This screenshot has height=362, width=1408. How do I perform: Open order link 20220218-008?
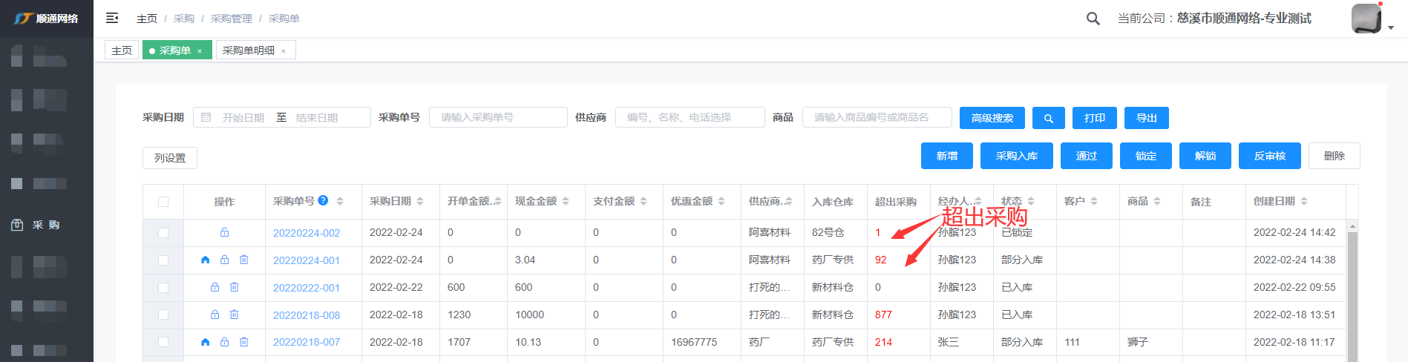pyautogui.click(x=307, y=315)
